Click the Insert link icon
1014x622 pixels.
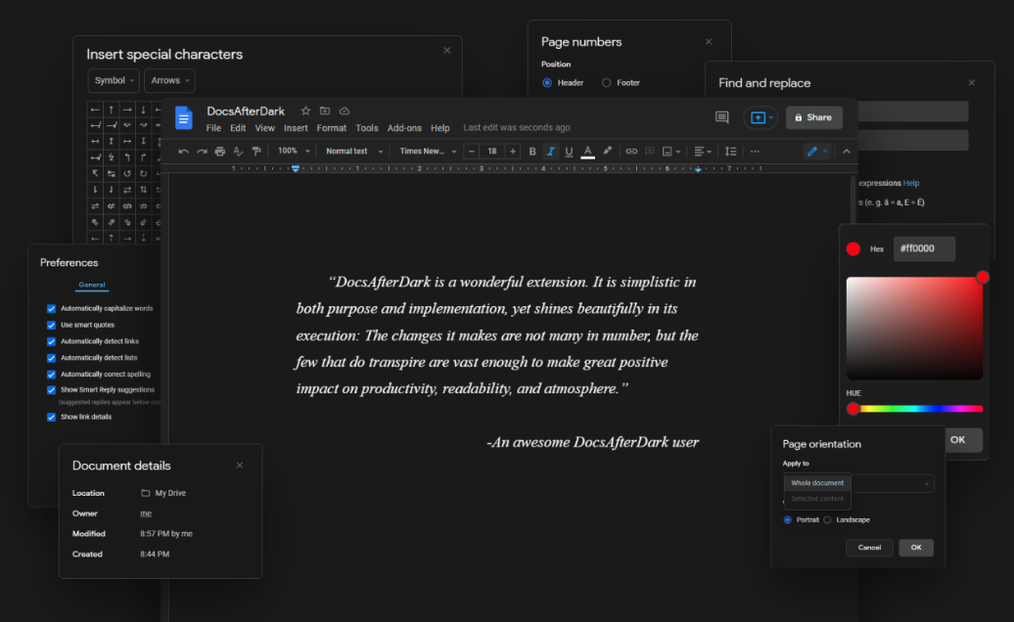tap(631, 152)
